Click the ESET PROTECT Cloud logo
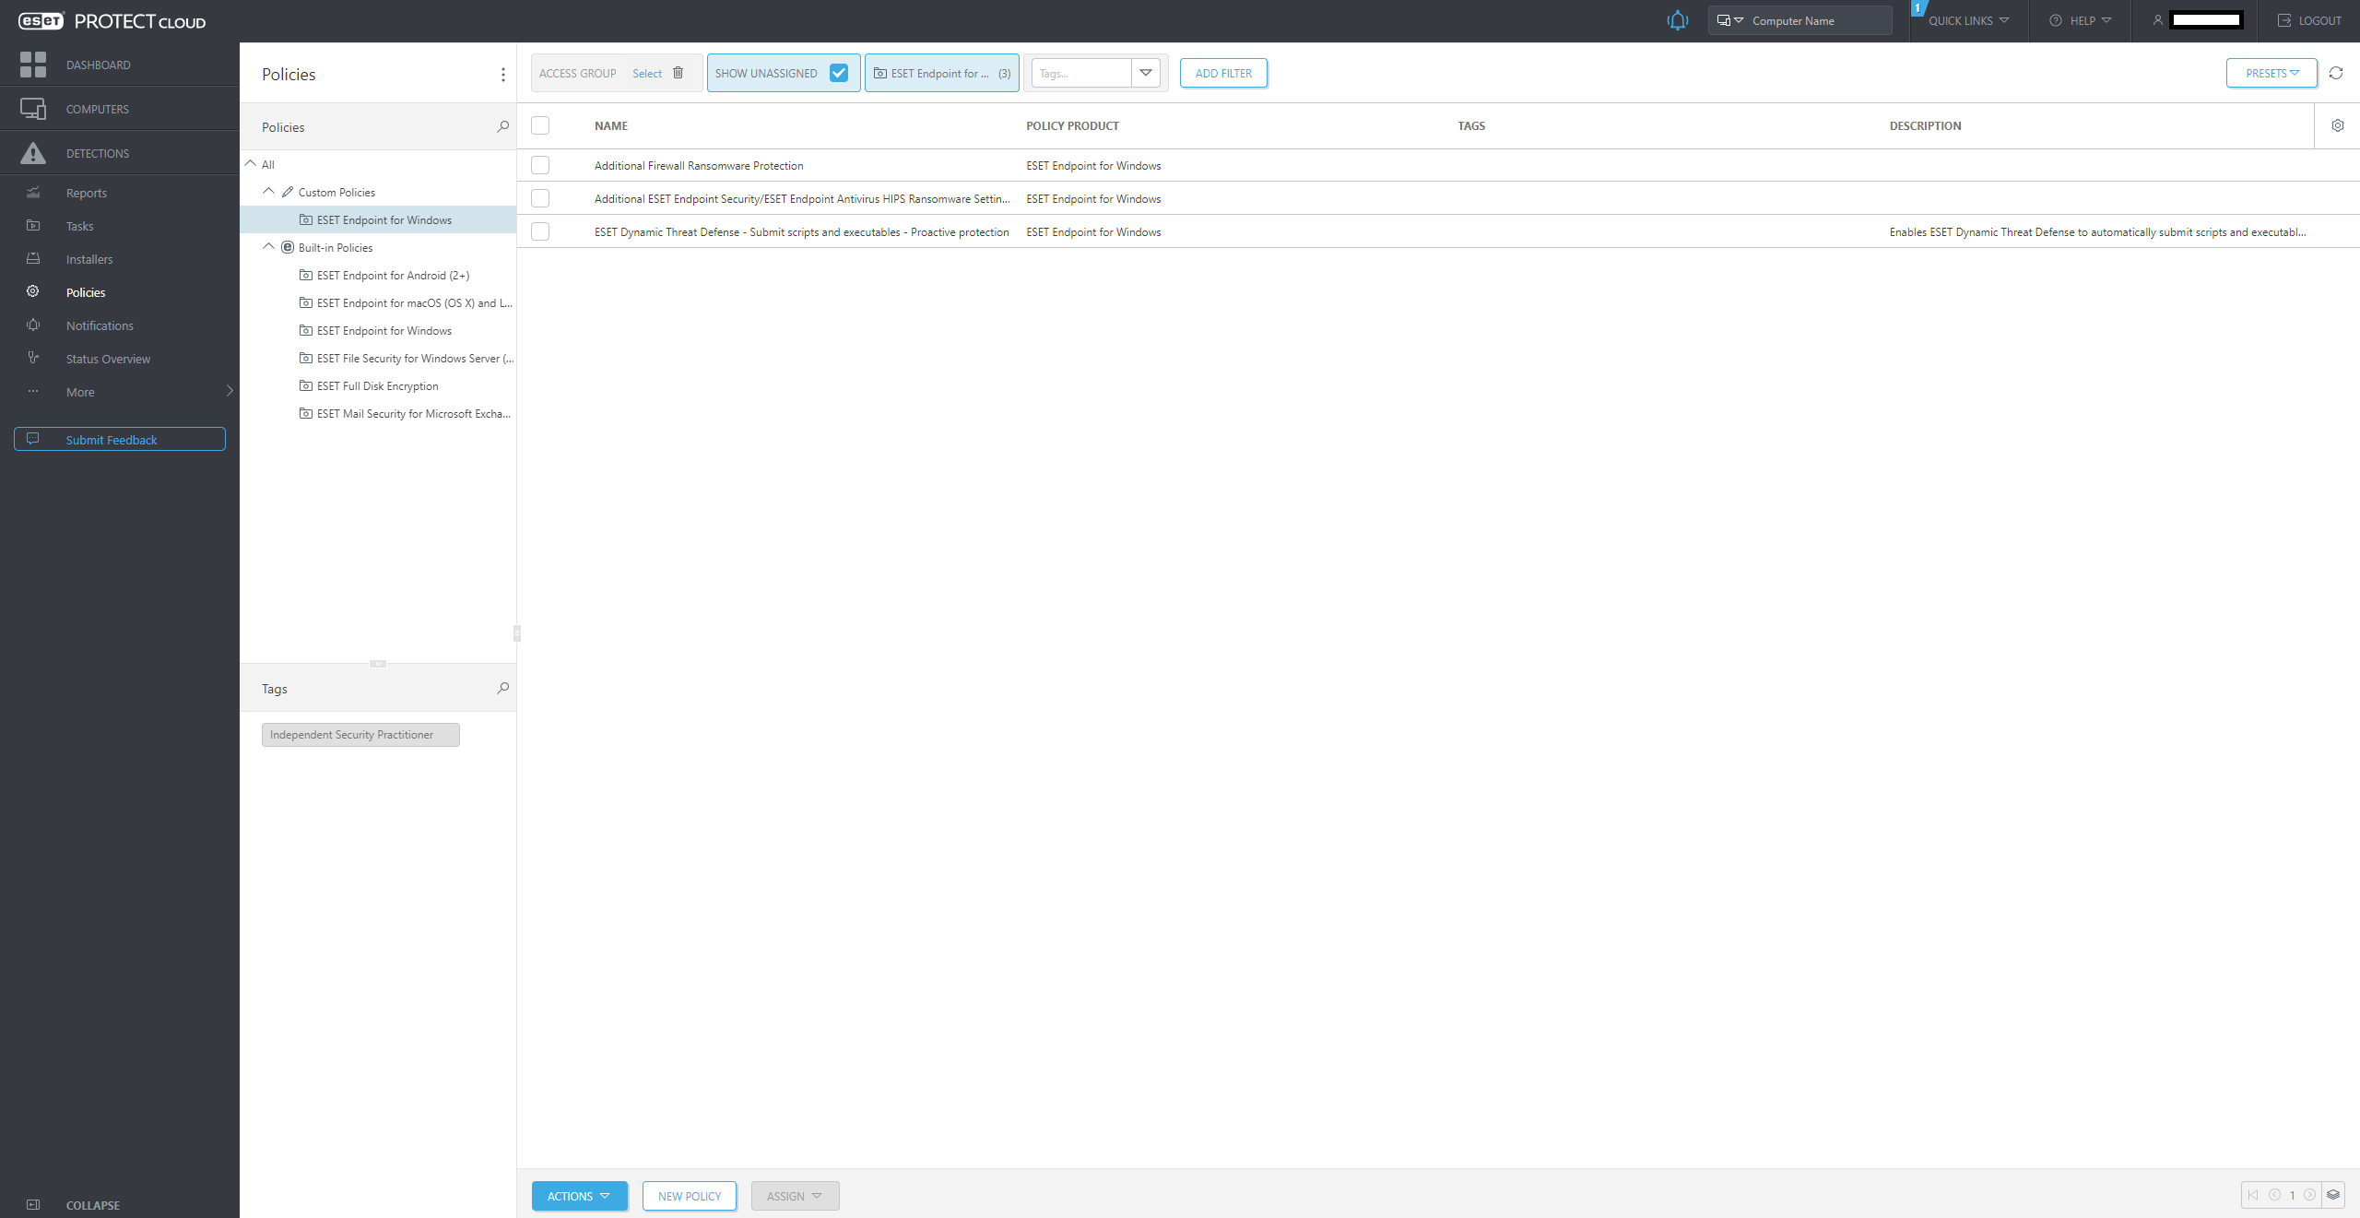2360x1218 pixels. point(112,21)
